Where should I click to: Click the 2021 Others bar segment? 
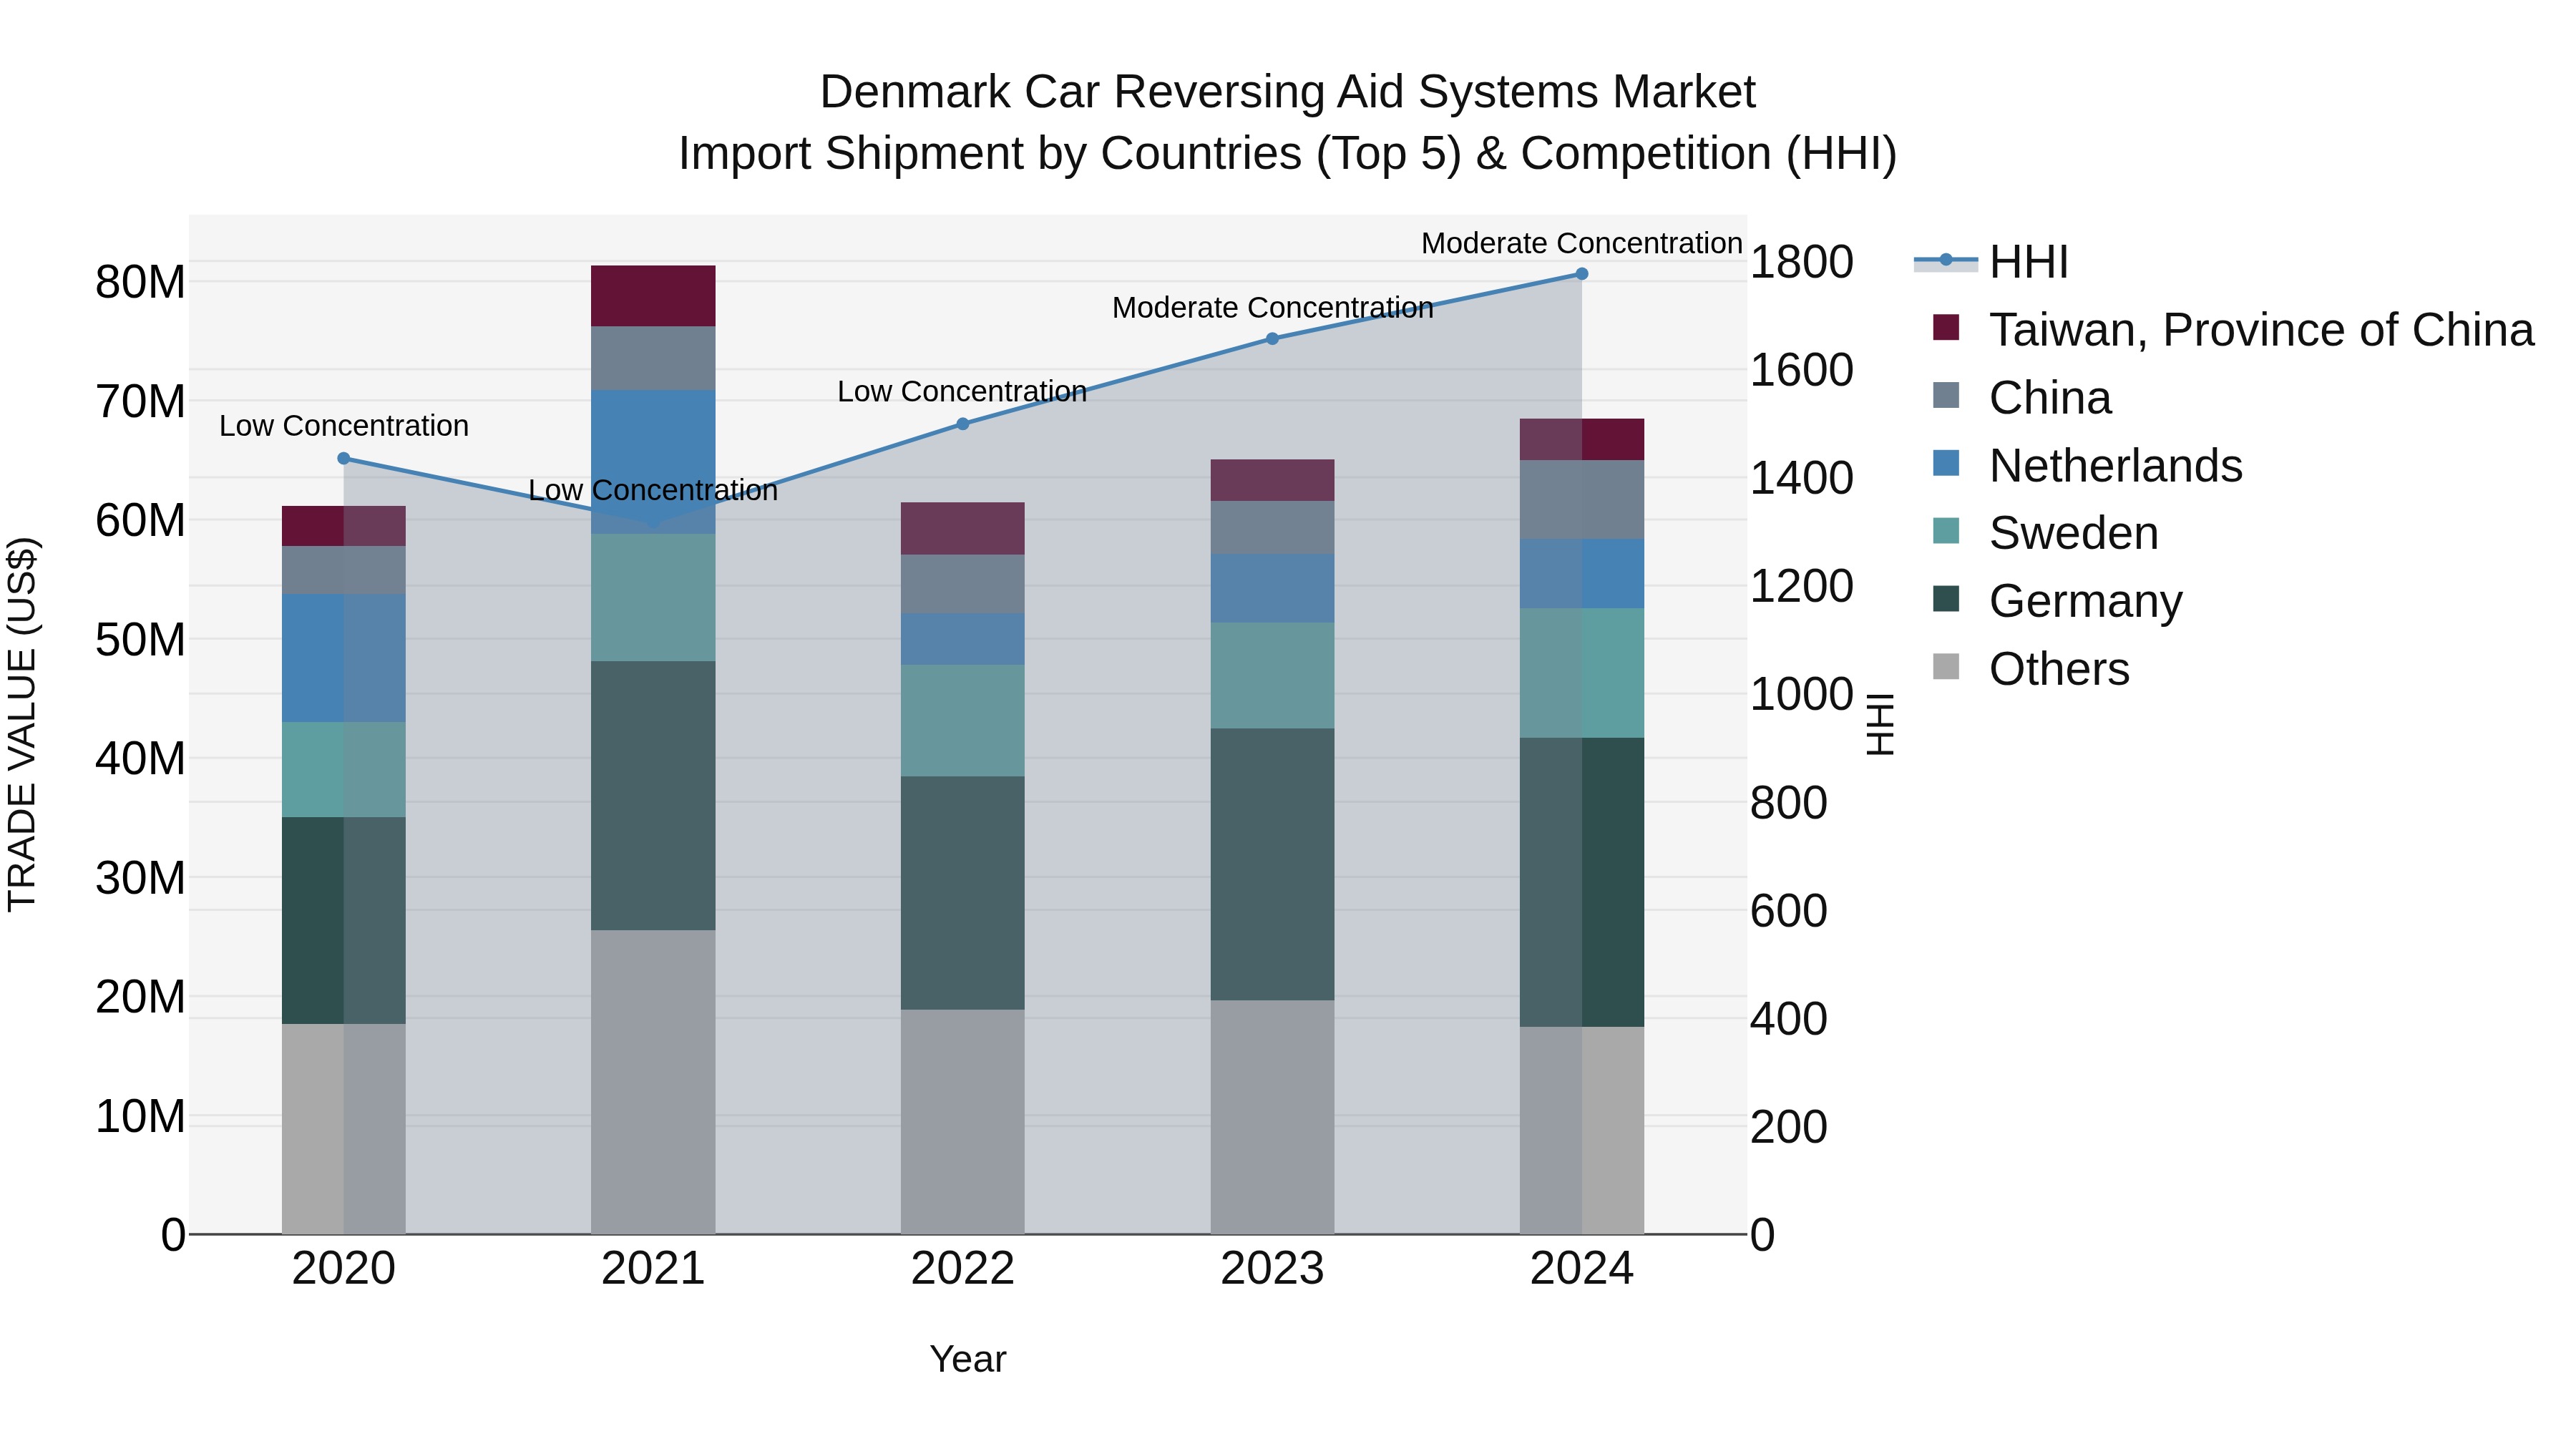[653, 1082]
